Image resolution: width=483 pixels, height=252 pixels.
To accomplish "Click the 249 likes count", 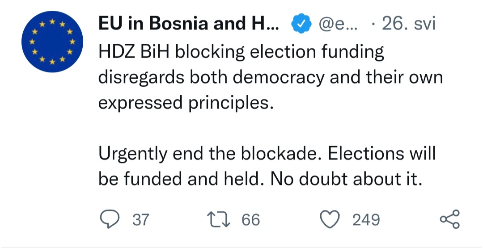I will 366,220.
